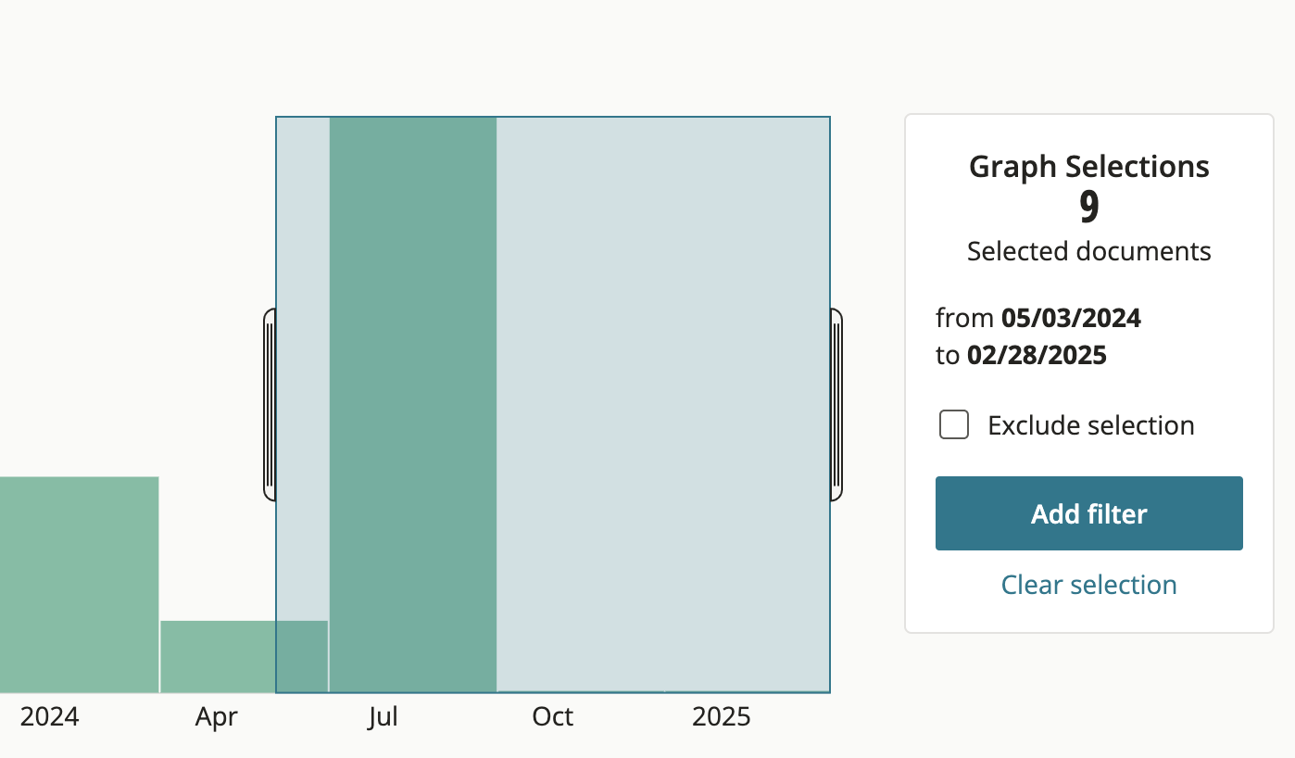
Task: Select the short April histogram bar
Action: 219,657
